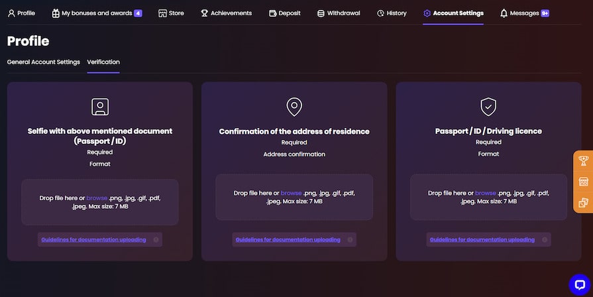The width and height of the screenshot is (593, 297).
Task: Click the trophy icon in orange sidebar
Action: click(583, 160)
